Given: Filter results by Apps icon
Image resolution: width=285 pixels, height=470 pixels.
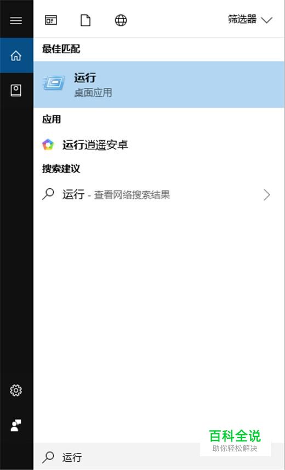Looking at the screenshot, I should coord(51,20).
